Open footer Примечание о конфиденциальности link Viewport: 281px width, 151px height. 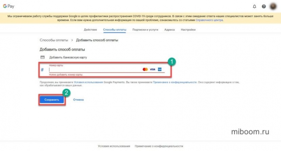[x=159, y=146]
